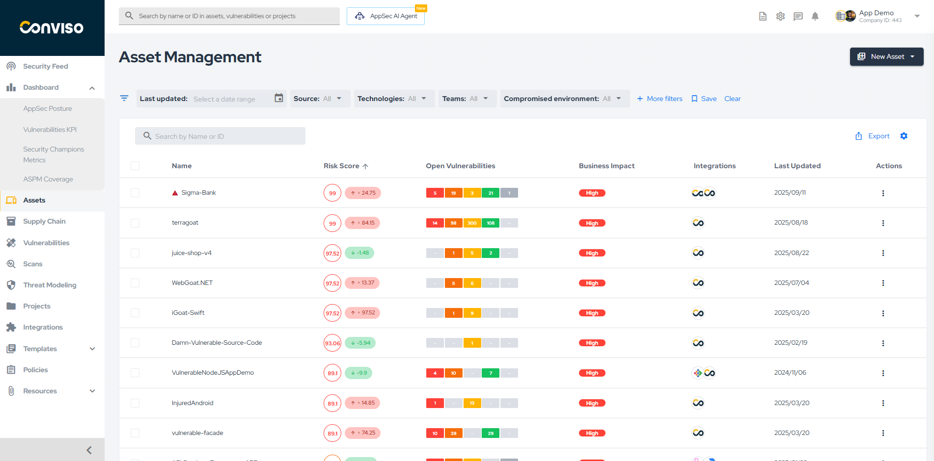
Task: Switch to Vulnerabilities KPI dashboard
Action: click(50, 129)
